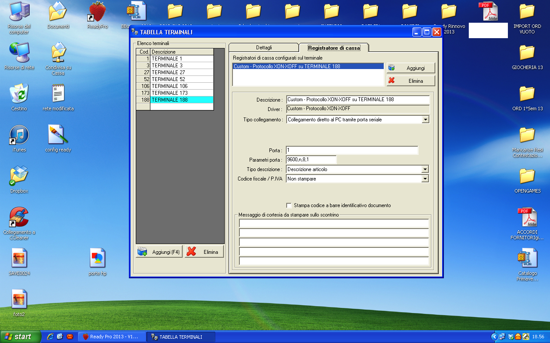Launch Internet Explorer from quick launch
This screenshot has width=550, height=343.
coord(50,337)
